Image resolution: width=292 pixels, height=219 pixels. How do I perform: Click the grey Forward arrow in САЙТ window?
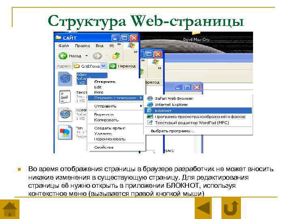[x=97, y=56]
